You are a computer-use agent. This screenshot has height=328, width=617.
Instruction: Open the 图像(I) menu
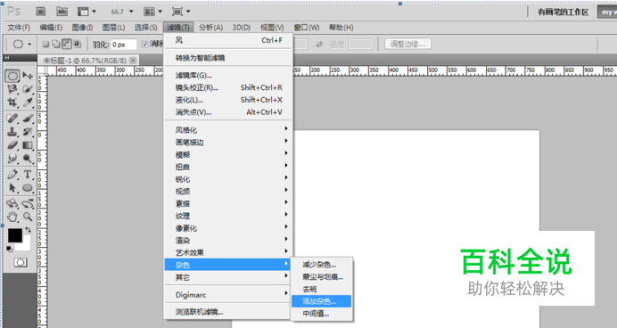82,28
